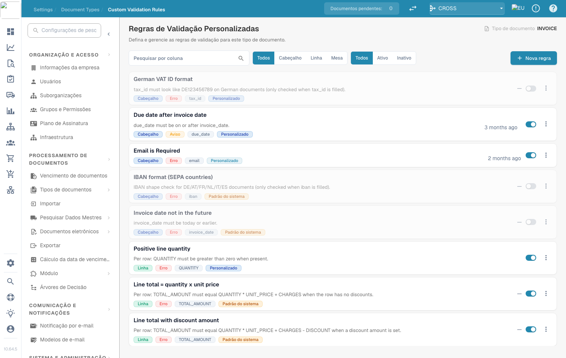This screenshot has height=358, width=566.
Task: Go to Document Types breadcrumb
Action: 80,10
